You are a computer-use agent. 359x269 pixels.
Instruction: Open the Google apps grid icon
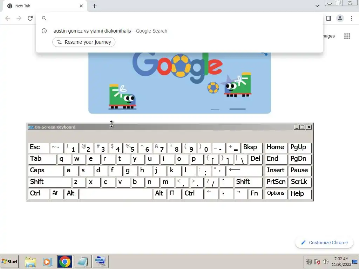[347, 36]
